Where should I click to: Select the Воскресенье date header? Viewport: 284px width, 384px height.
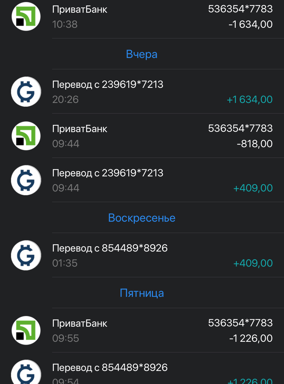(x=142, y=218)
